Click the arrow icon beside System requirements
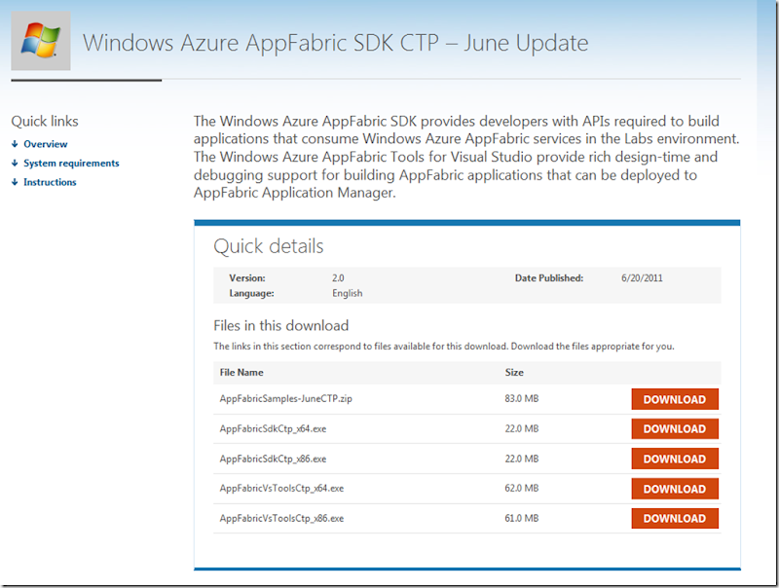779x588 pixels. pos(15,163)
